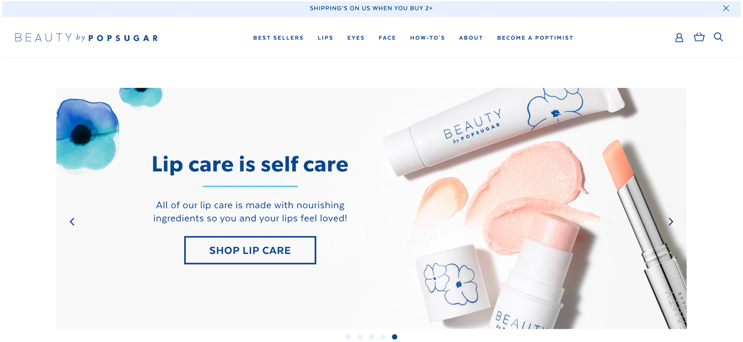Viewport: 743px width, 342px height.
Task: Open the Best Sellers menu
Action: coord(278,38)
